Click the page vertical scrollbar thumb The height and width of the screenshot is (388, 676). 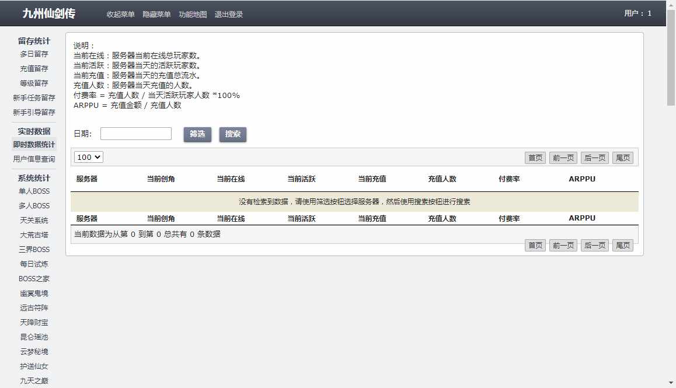point(671,57)
